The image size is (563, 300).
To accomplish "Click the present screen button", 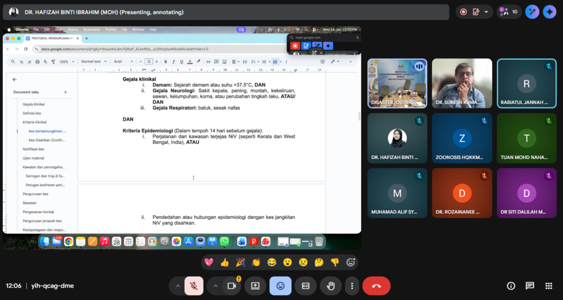I will click(x=255, y=286).
